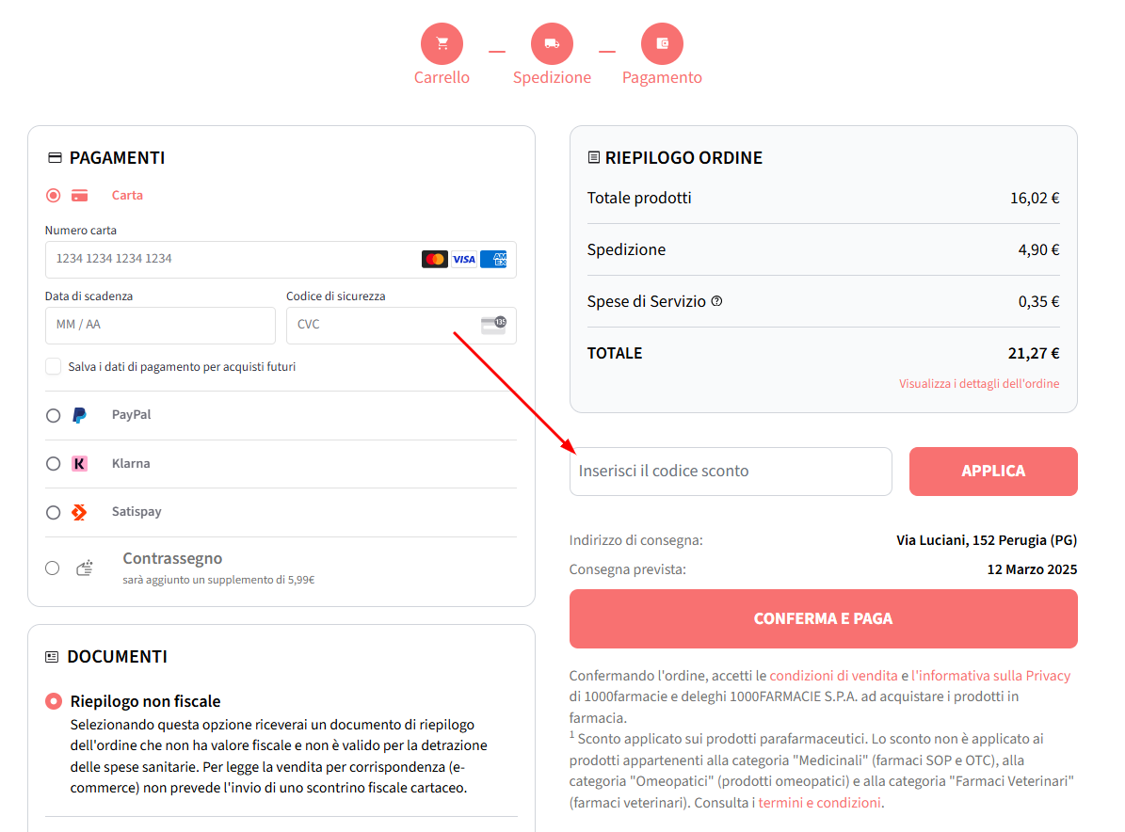Click the Spese di Servizio help icon

coord(717,301)
